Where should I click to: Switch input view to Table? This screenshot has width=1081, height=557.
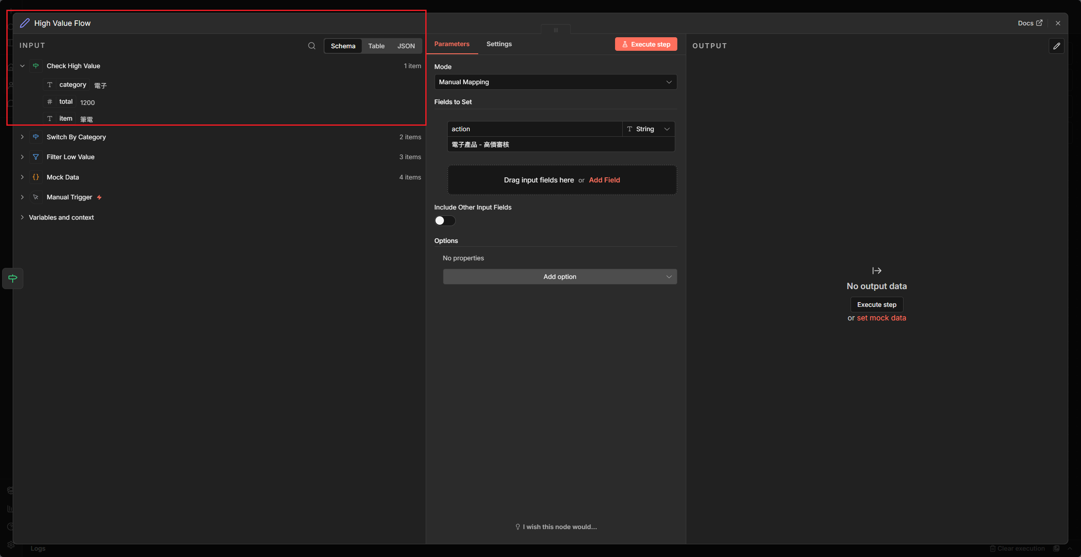pos(376,46)
